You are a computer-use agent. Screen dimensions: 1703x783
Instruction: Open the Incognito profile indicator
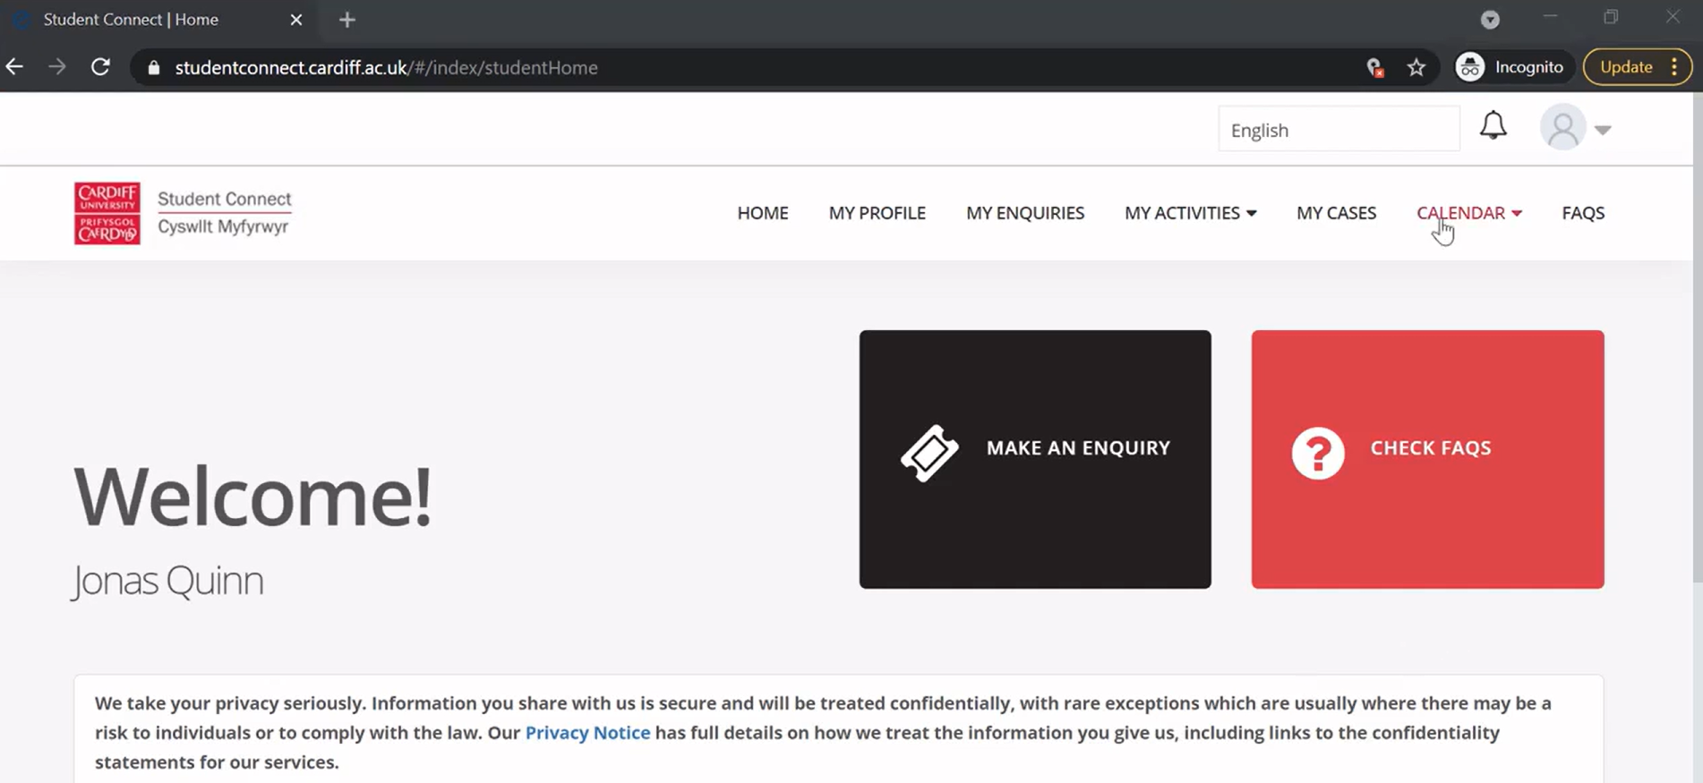1510,67
